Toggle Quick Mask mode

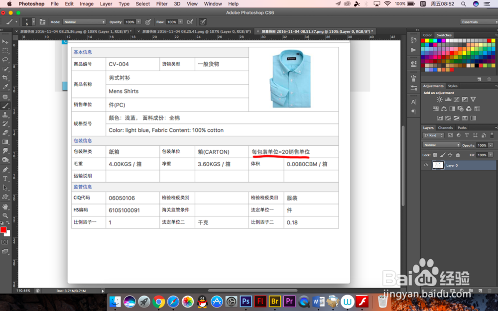[x=5, y=242]
